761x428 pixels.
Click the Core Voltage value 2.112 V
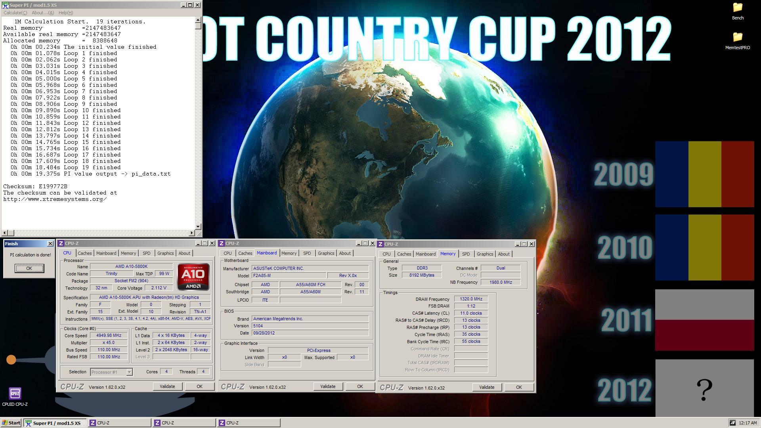pos(159,288)
